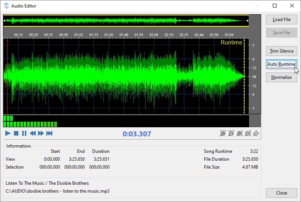The height and width of the screenshot is (202, 301).
Task: Zoom out horizontally on waveform
Action: click(x=231, y=133)
